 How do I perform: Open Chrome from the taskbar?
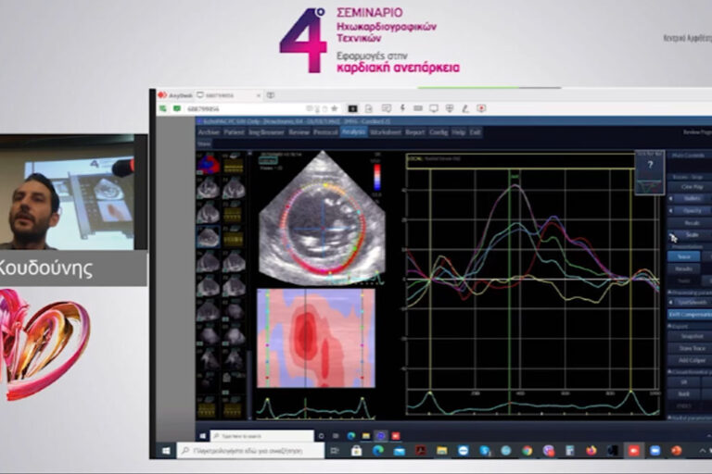pyautogui.click(x=528, y=451)
